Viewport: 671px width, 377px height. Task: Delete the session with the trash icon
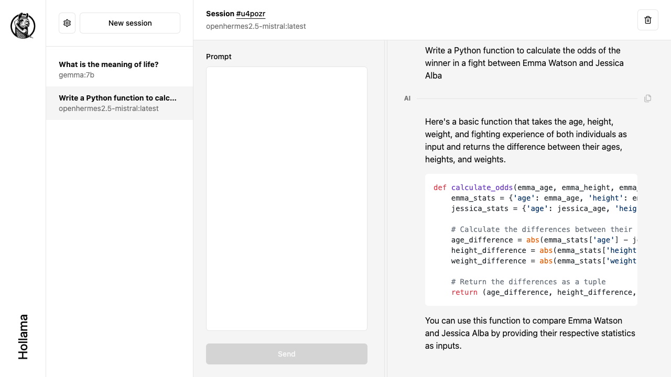(x=648, y=20)
